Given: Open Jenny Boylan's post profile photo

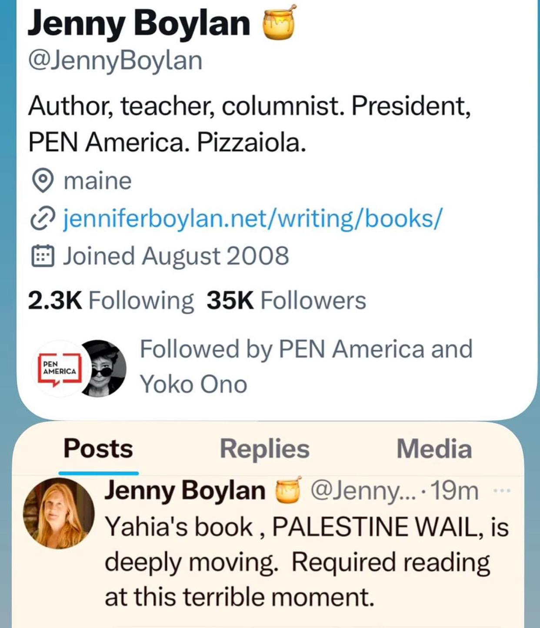Looking at the screenshot, I should tap(59, 513).
